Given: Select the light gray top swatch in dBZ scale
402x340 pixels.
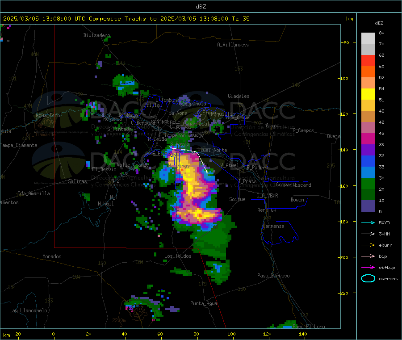Looking at the screenshot, I should click(x=368, y=38).
